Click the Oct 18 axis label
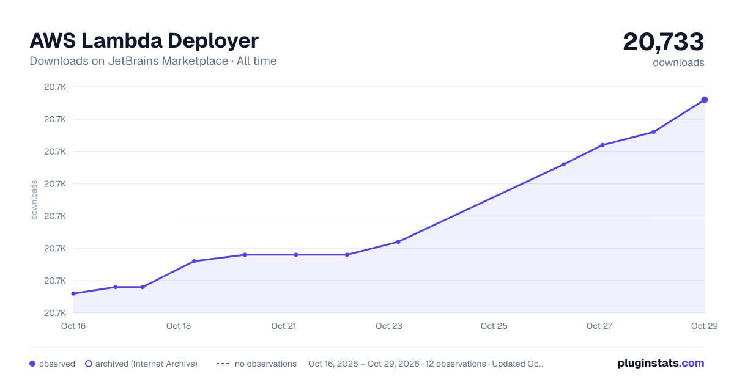Viewport: 734px width, 385px height. click(x=179, y=326)
